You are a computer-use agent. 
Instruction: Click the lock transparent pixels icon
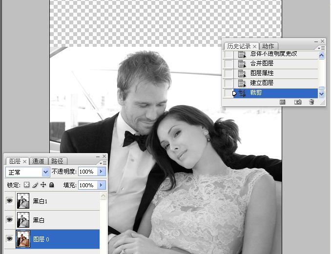[27, 185]
